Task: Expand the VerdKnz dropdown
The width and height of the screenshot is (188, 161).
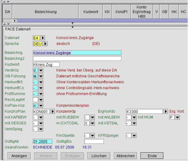Action: [41, 70]
